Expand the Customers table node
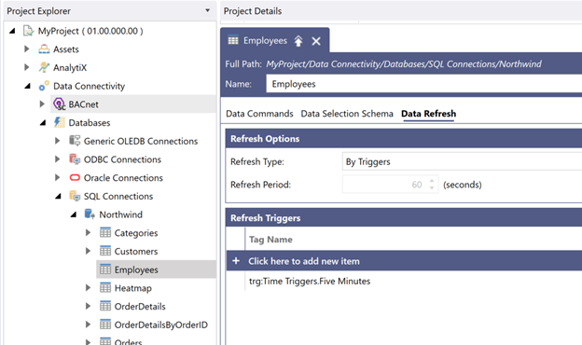This screenshot has height=345, width=582. click(x=88, y=251)
